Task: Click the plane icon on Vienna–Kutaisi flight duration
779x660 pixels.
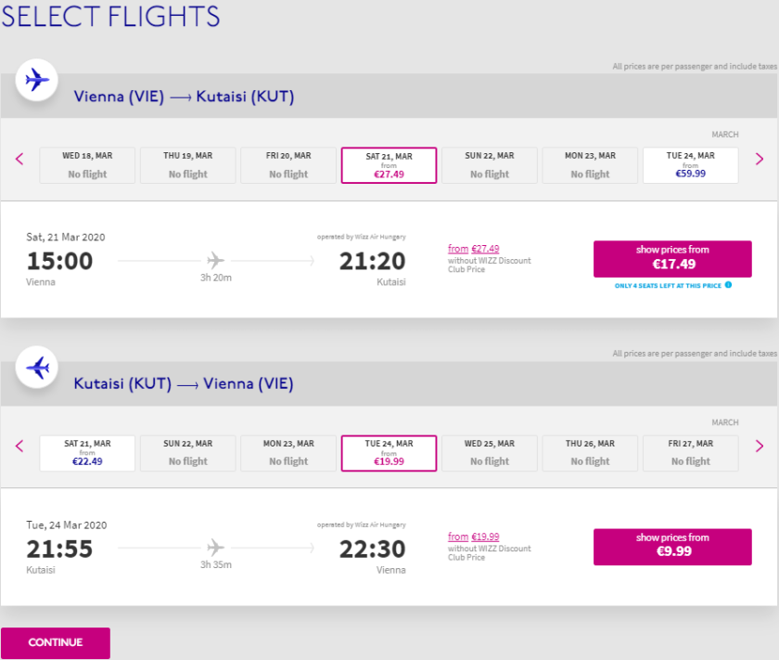Action: 216,259
